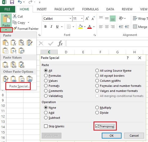Click the Copy icon
148x142 pixels.
click(x=14, y=22)
